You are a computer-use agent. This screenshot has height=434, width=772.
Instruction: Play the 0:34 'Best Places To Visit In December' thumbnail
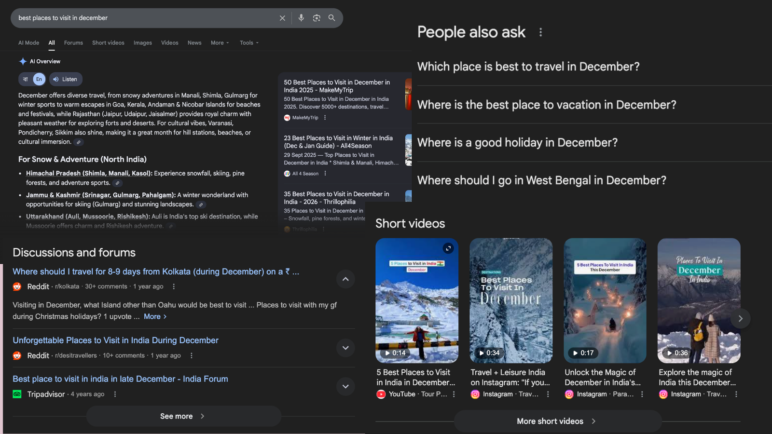511,300
